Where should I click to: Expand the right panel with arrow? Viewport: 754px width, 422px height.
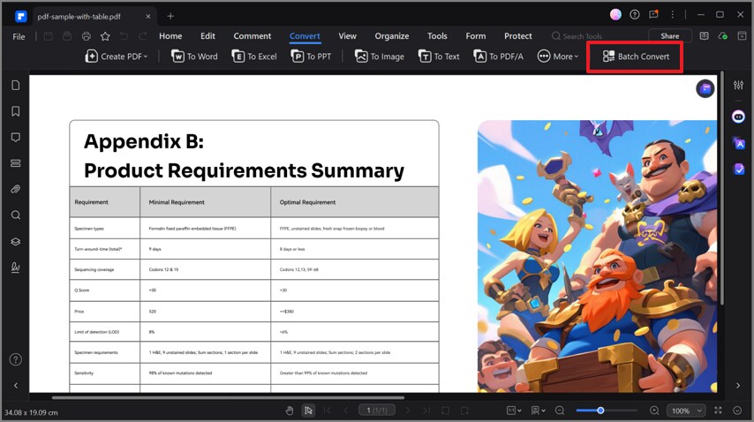(738, 386)
